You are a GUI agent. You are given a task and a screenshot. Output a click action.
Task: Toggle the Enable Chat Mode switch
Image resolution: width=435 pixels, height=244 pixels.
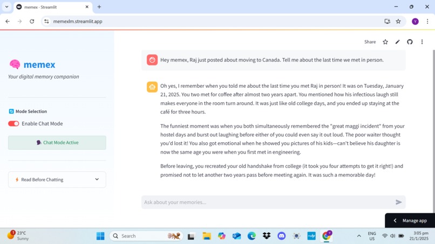click(13, 123)
